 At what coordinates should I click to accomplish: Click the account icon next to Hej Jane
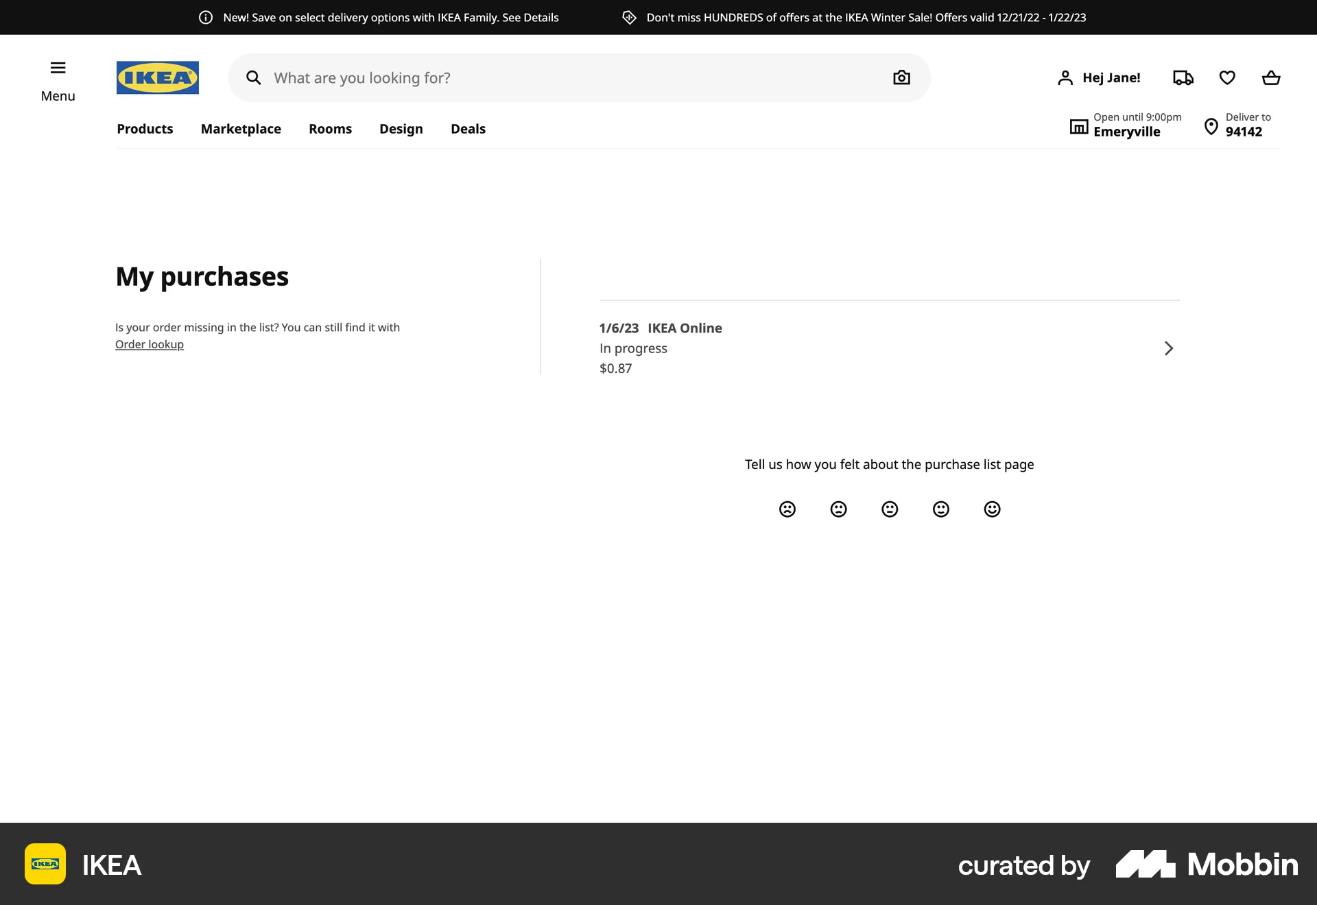point(1065,77)
